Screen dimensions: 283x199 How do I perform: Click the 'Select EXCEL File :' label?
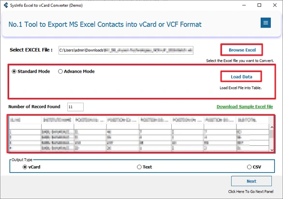(31, 50)
